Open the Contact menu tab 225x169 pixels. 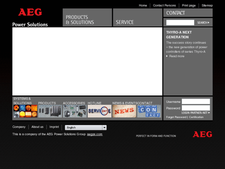(188, 13)
